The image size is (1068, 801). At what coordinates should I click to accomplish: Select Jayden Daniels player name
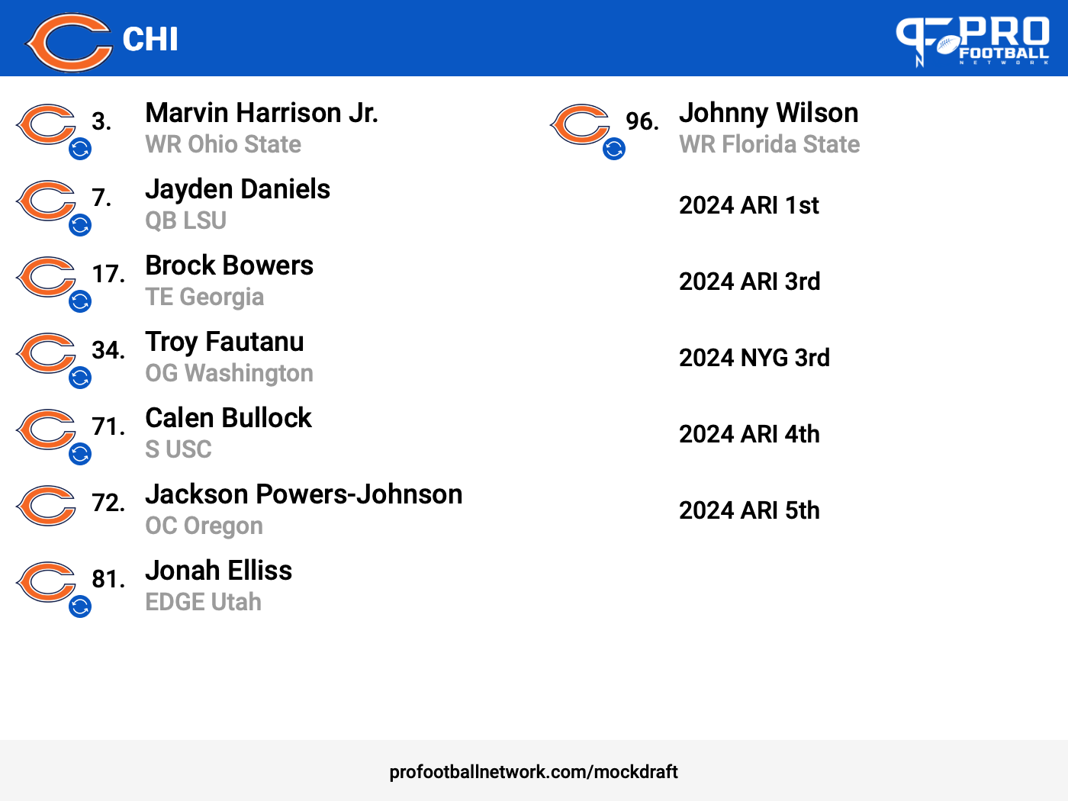click(x=238, y=189)
